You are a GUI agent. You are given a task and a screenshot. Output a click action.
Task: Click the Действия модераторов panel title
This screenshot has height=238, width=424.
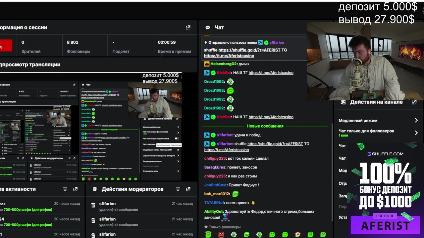point(132,189)
